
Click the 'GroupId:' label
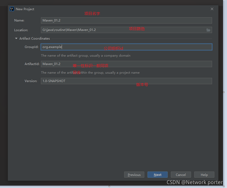31,47
